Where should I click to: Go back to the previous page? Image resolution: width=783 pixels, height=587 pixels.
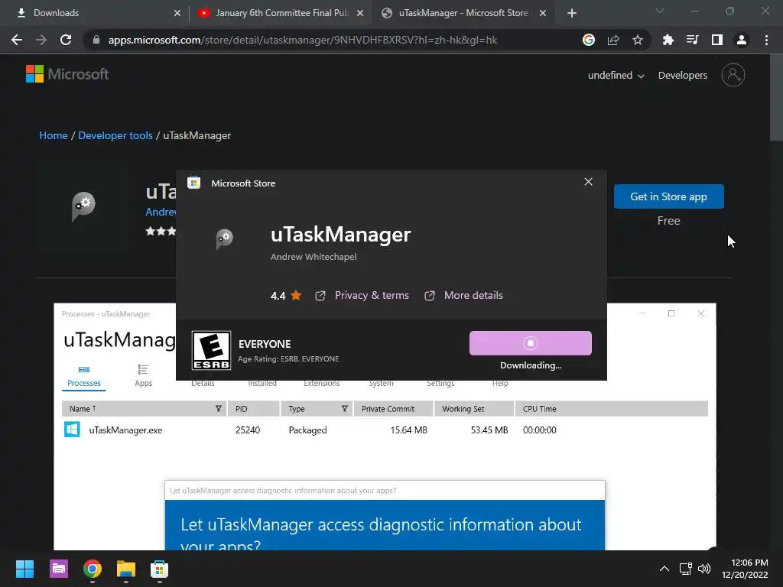17,40
